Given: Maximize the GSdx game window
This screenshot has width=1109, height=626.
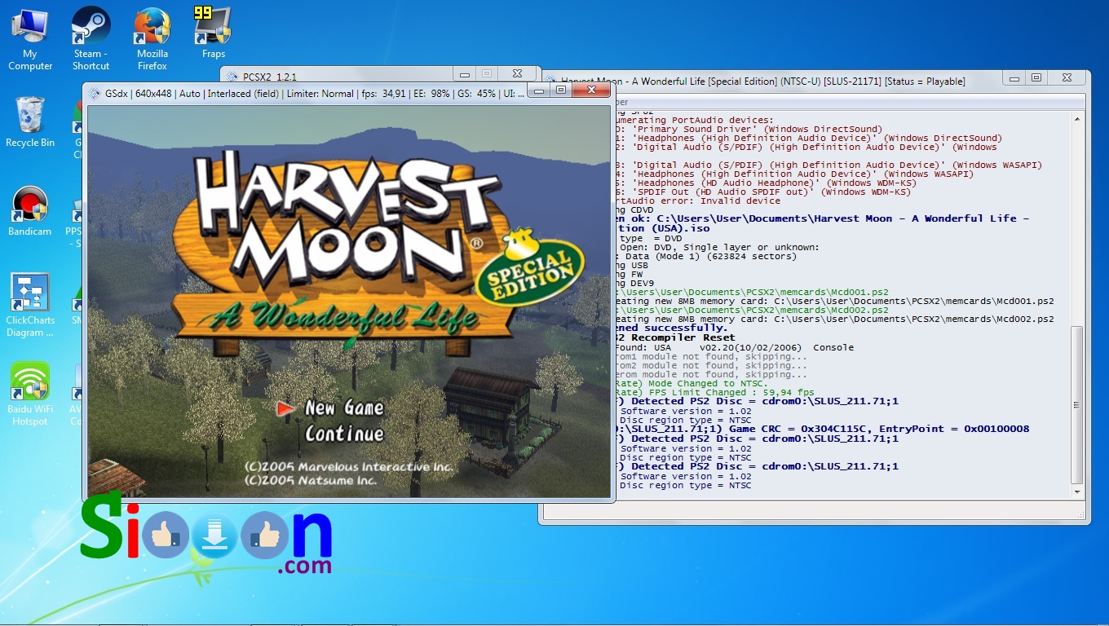Looking at the screenshot, I should [561, 90].
